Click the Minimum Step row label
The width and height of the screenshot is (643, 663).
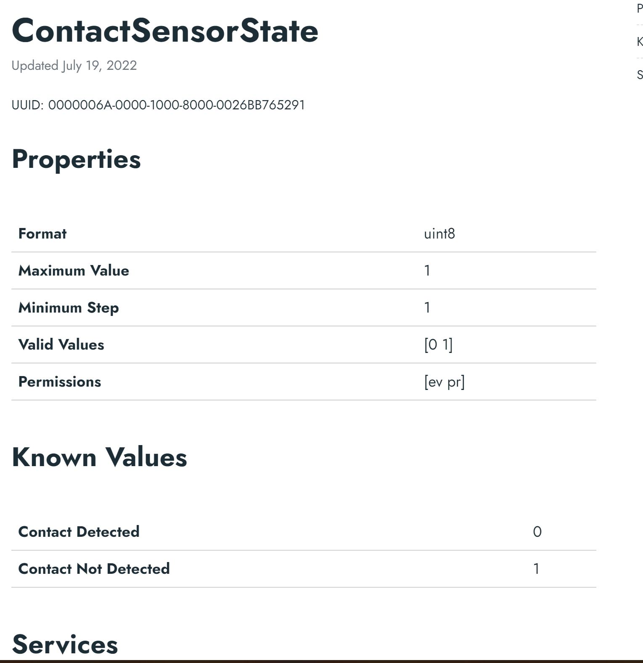(x=69, y=308)
